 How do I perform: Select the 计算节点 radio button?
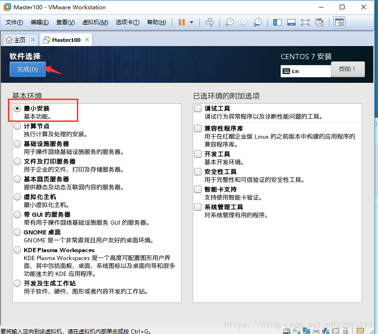click(17, 126)
